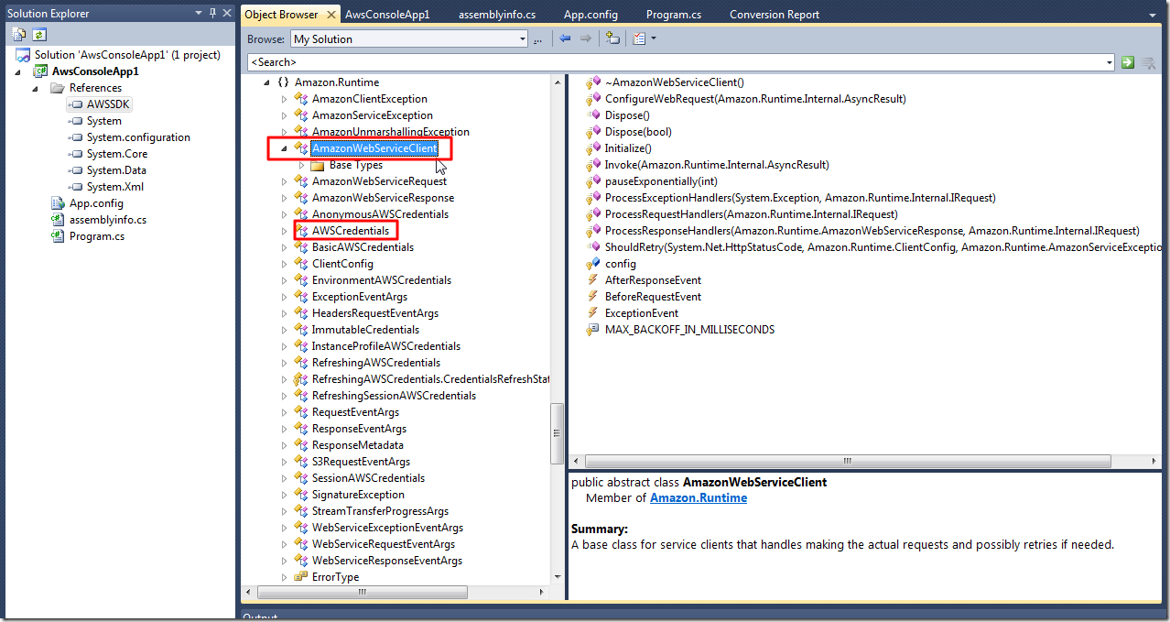Collapse the References node in Solution Explorer
This screenshot has width=1170, height=622.
37,88
